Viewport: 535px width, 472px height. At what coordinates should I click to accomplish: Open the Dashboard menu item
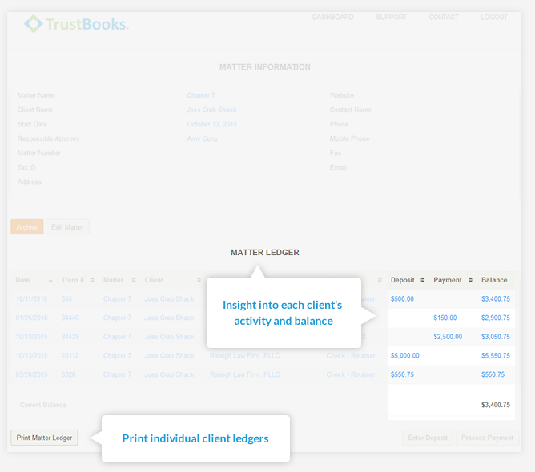coord(332,18)
